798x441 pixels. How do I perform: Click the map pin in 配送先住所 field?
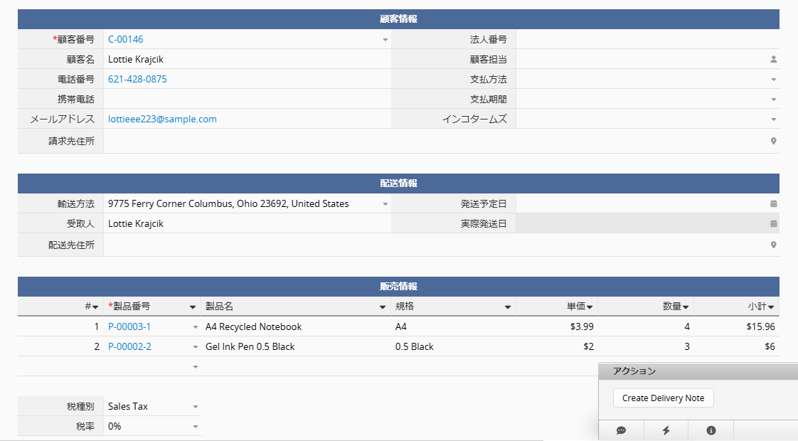point(774,245)
